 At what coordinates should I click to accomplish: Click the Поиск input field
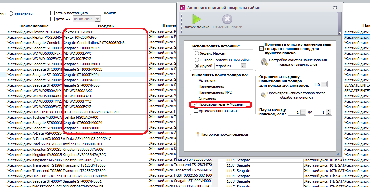(x=146, y=13)
